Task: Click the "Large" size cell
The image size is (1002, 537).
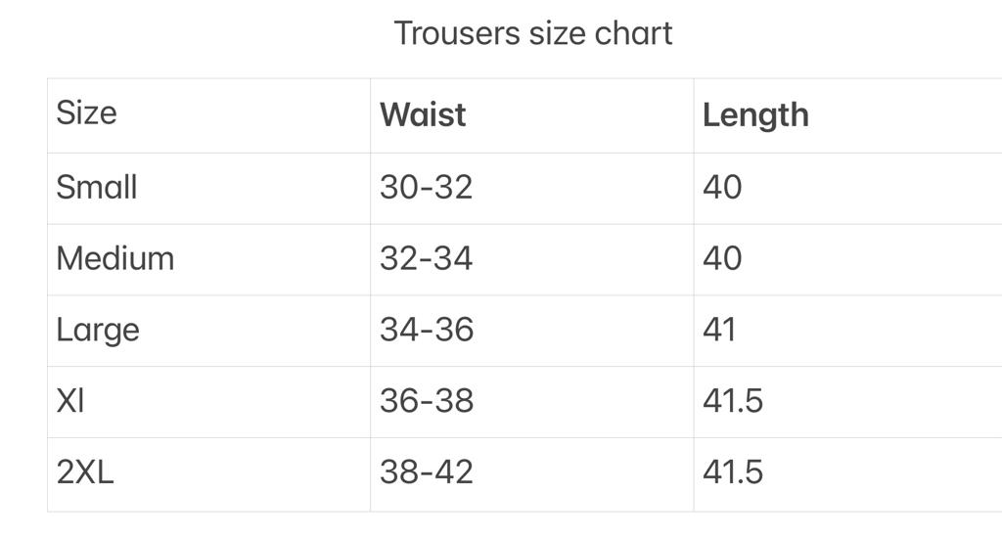Action: (98, 330)
